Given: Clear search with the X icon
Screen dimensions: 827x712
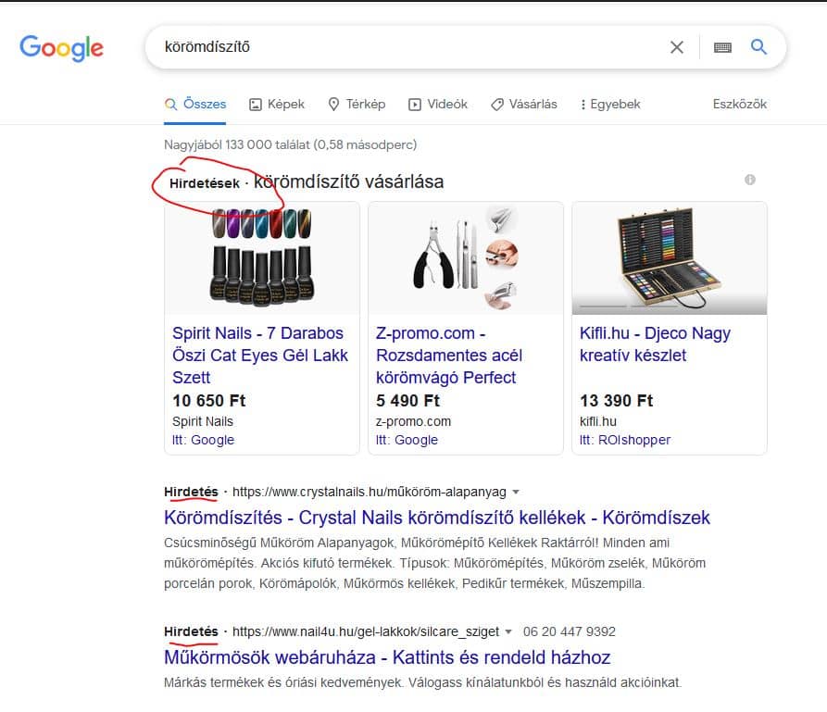Looking at the screenshot, I should pyautogui.click(x=677, y=46).
